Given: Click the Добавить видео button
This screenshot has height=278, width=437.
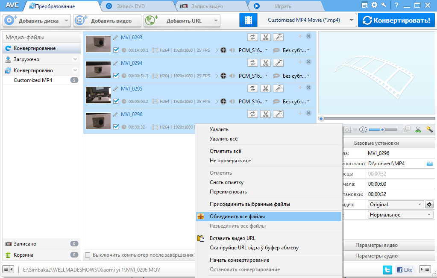Looking at the screenshot, I should [107, 20].
